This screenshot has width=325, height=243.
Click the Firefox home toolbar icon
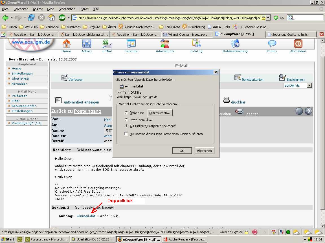(52, 18)
